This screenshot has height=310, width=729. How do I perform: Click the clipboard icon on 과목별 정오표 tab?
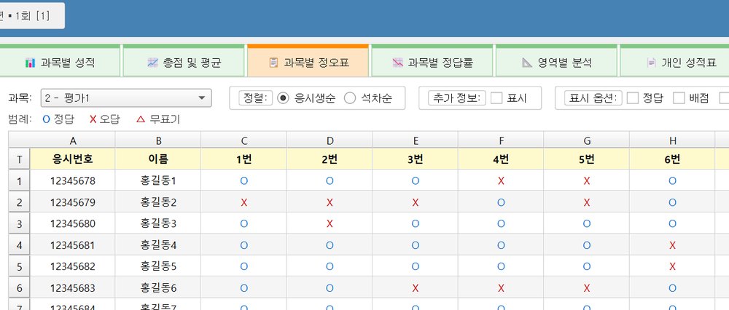[274, 63]
